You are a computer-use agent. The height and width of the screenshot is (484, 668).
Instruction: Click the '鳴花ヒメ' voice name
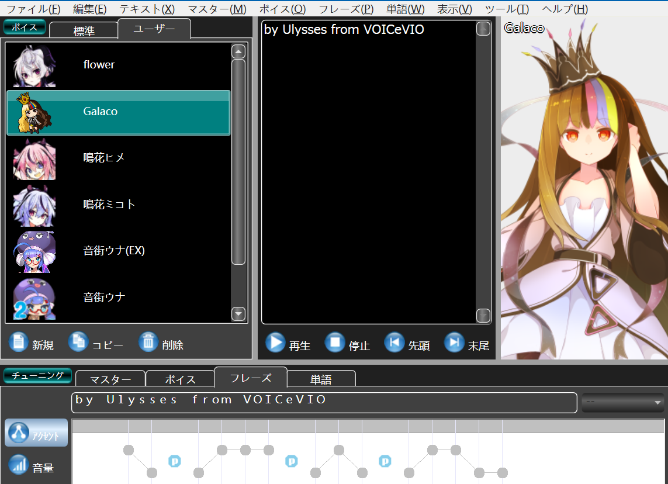coord(104,158)
